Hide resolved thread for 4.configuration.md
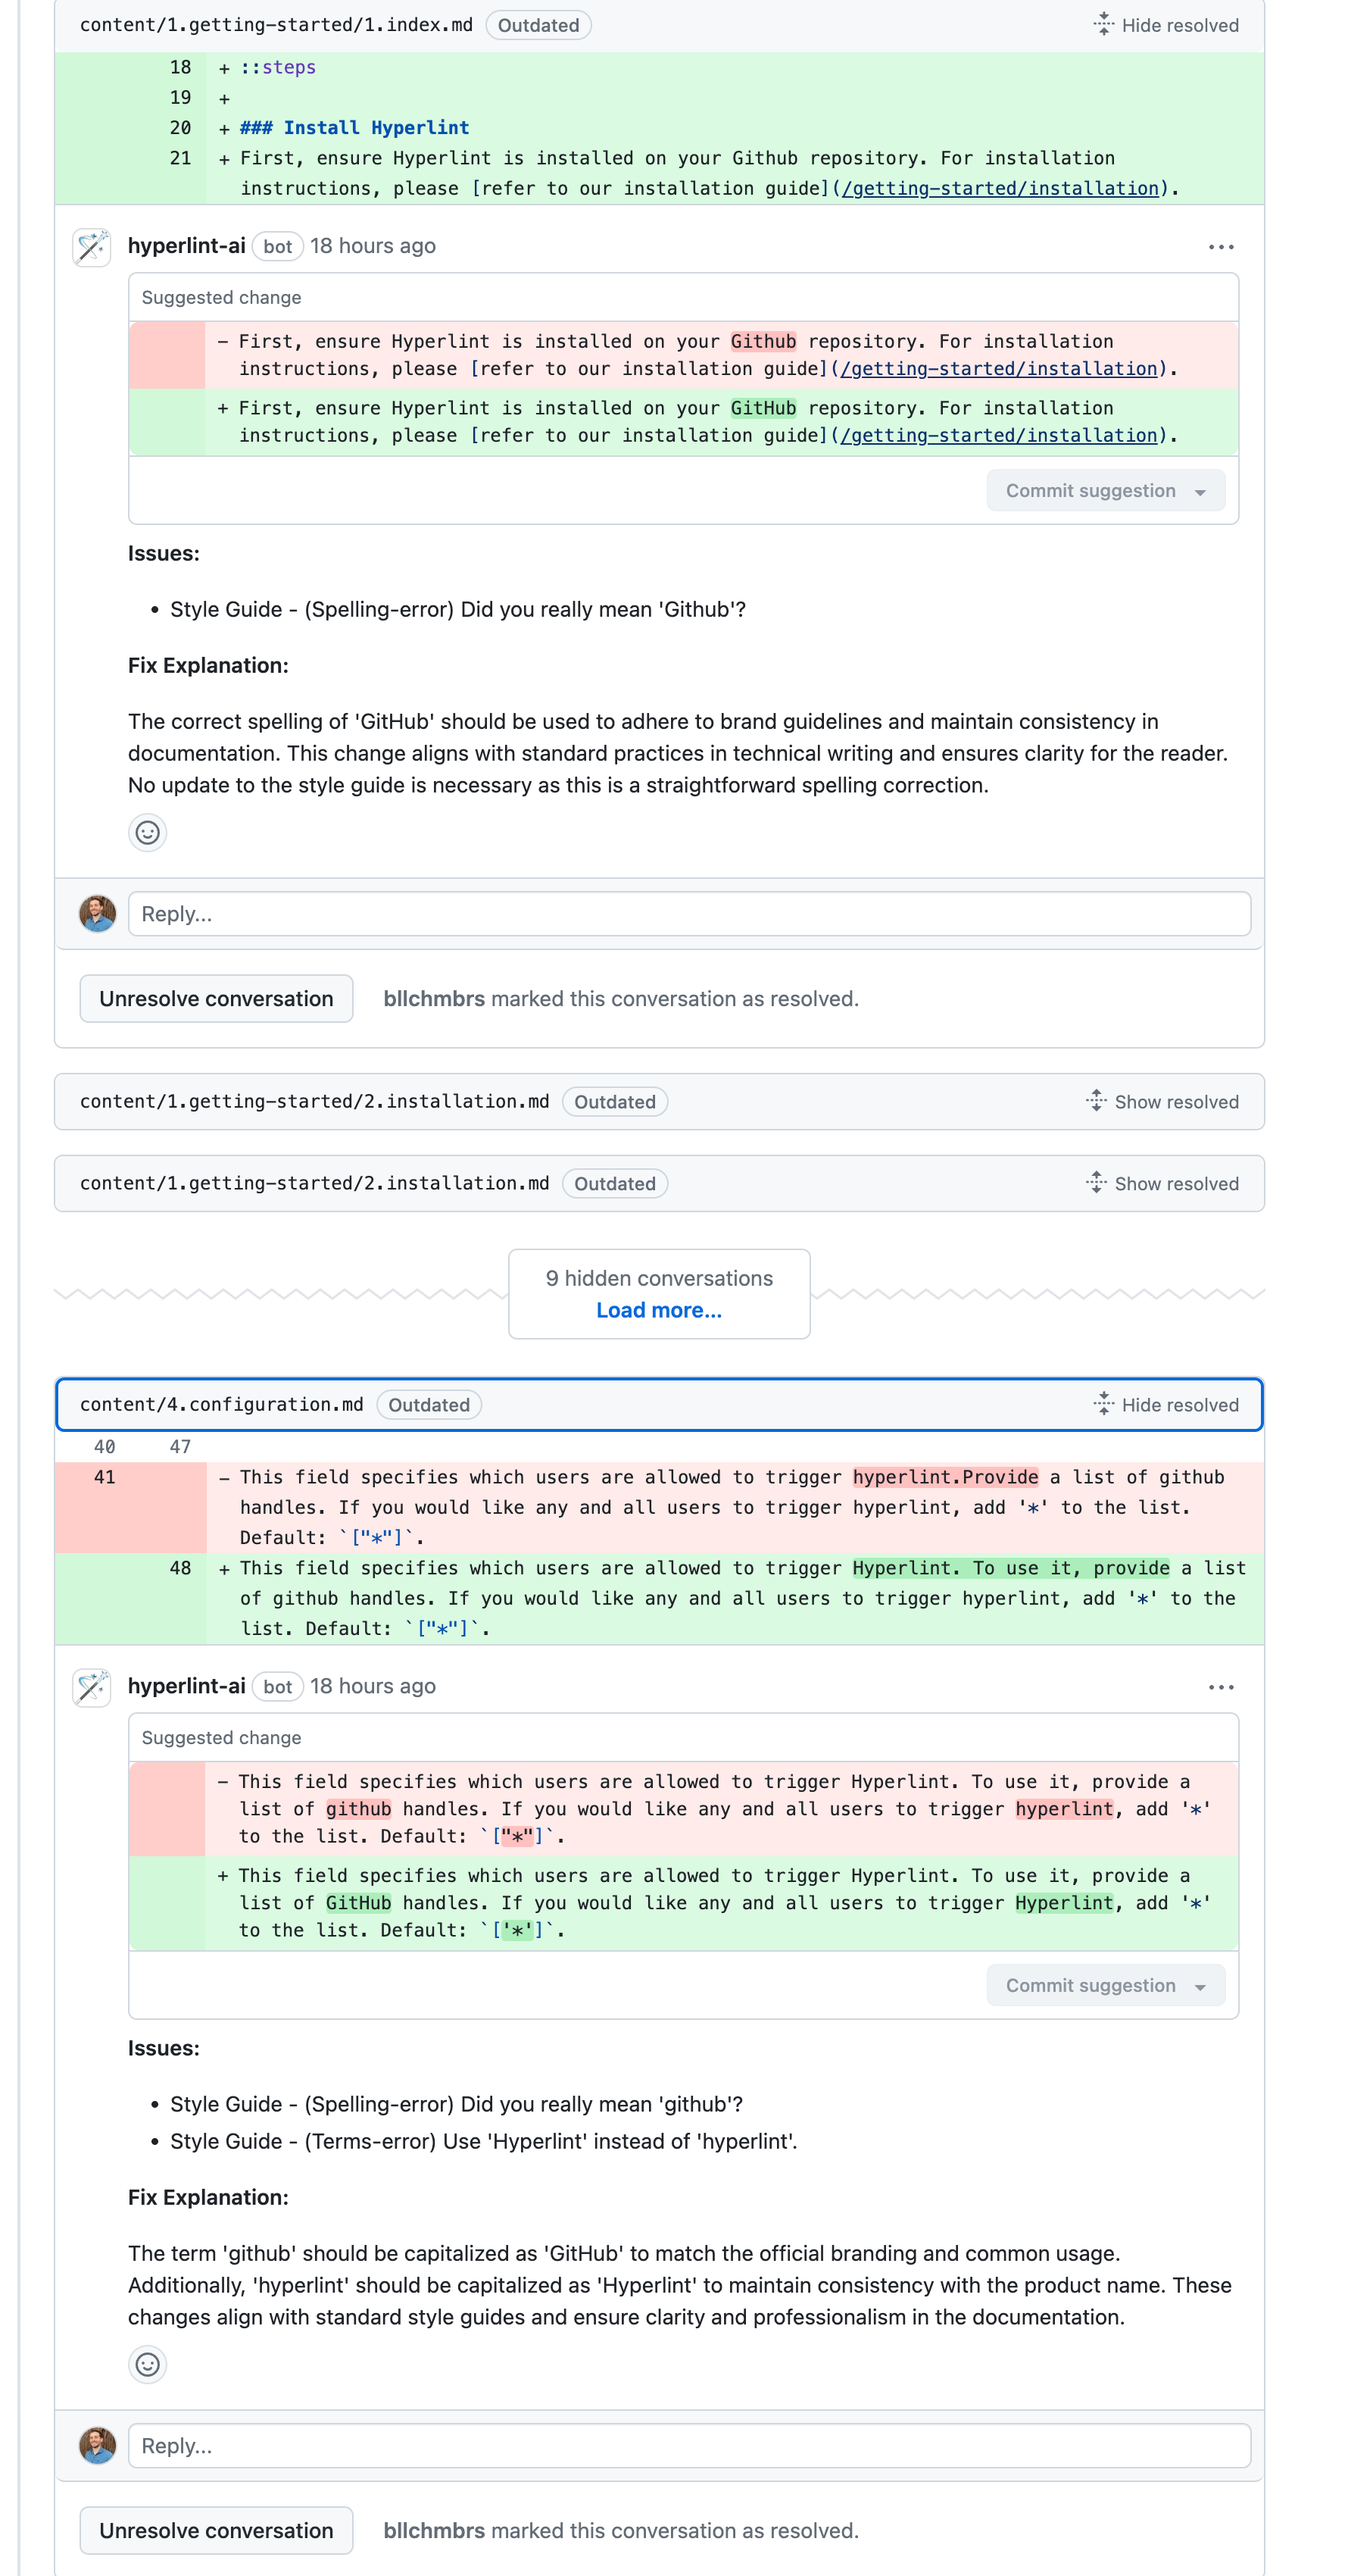The height and width of the screenshot is (2576, 1348). [x=1165, y=1405]
